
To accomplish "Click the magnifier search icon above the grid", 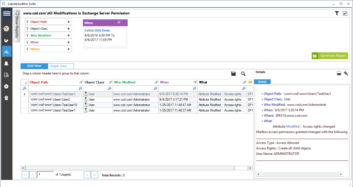I will pos(243,73).
